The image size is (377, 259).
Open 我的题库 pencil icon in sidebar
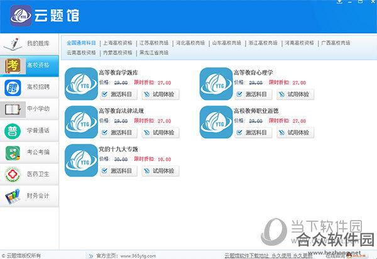[13, 44]
